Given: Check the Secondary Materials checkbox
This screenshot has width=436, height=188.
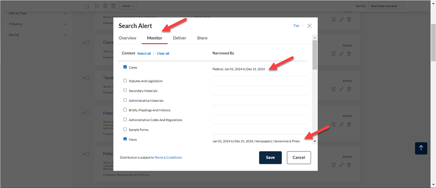Looking at the screenshot, I should tap(125, 90).
